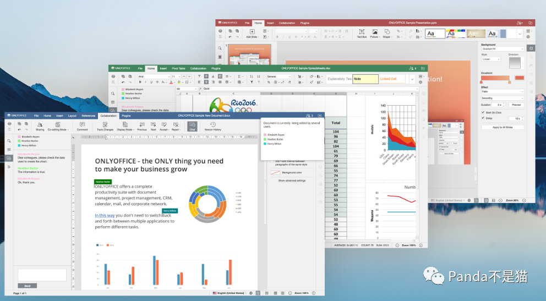Open slide settings icon in presentation right sidebar
The width and height of the screenshot is (546, 301).
[531, 48]
